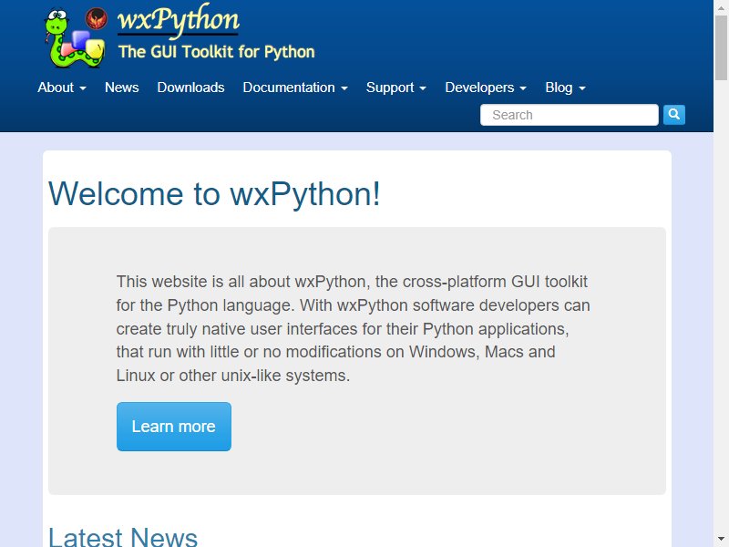729x547 pixels.
Task: Open the Support dropdown menu
Action: pyautogui.click(x=396, y=88)
